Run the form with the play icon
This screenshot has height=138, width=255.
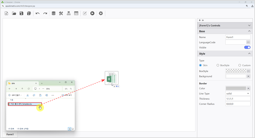93,13
